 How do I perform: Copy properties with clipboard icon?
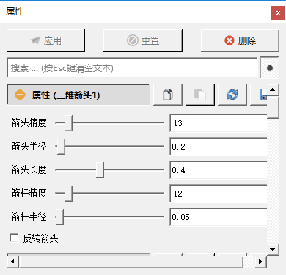coord(168,95)
